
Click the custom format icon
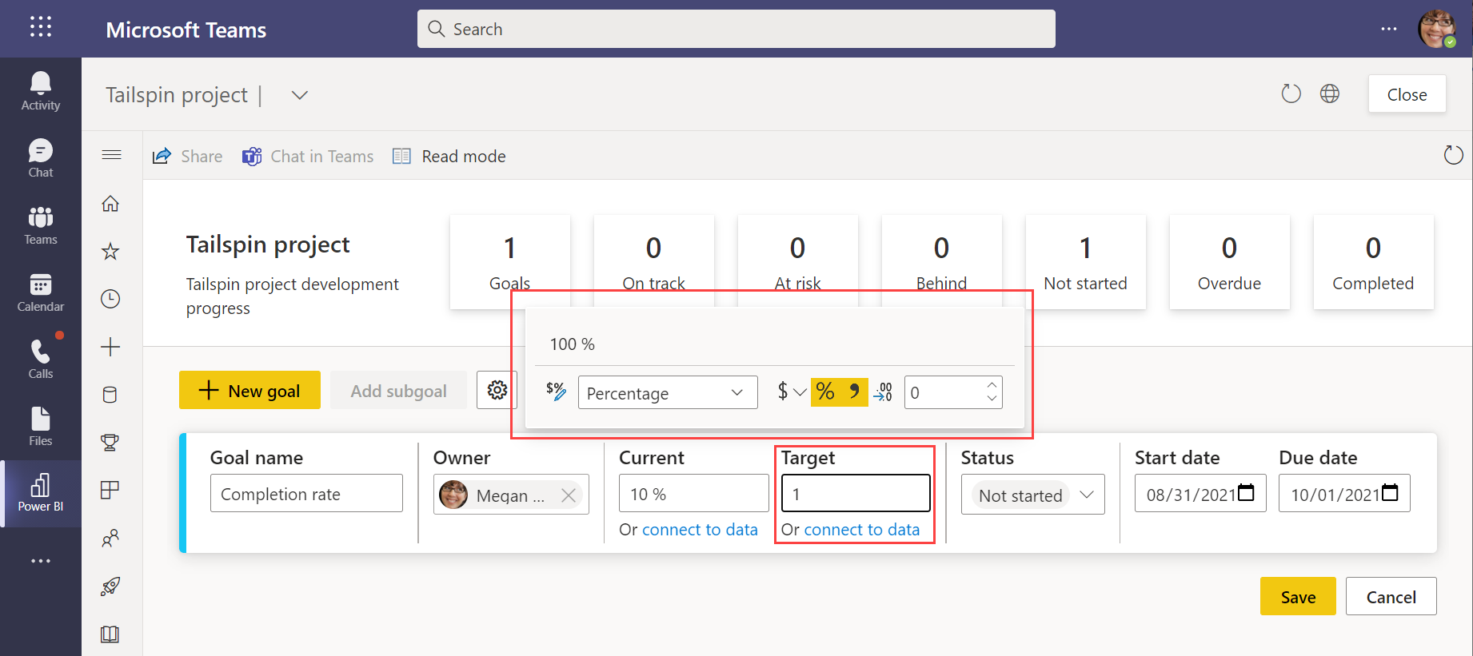(556, 392)
